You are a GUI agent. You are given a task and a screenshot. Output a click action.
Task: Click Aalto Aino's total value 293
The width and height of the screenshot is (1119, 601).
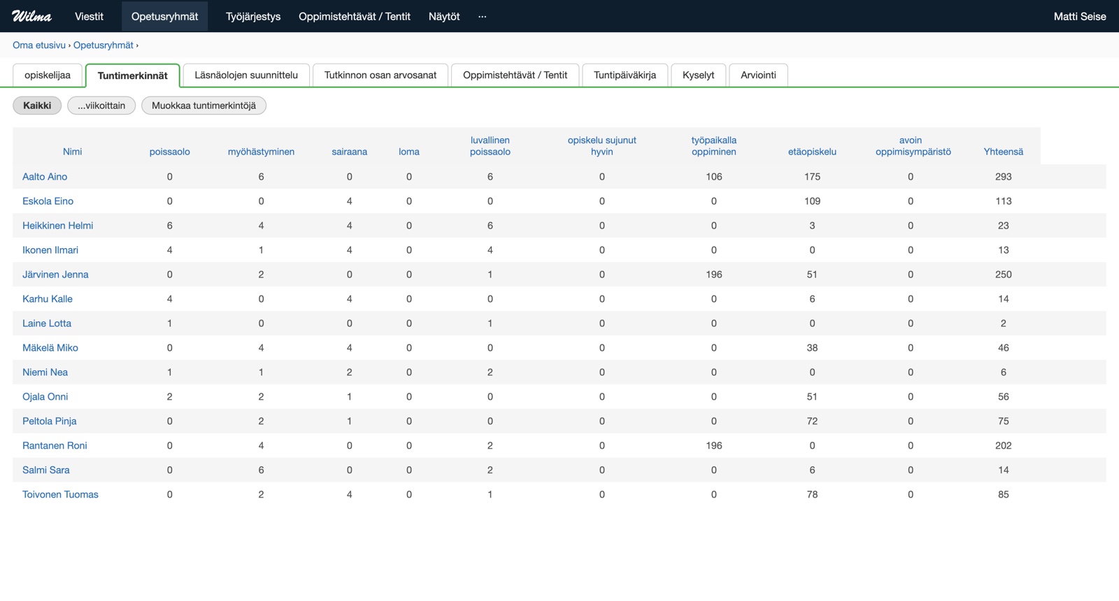[x=1004, y=177]
